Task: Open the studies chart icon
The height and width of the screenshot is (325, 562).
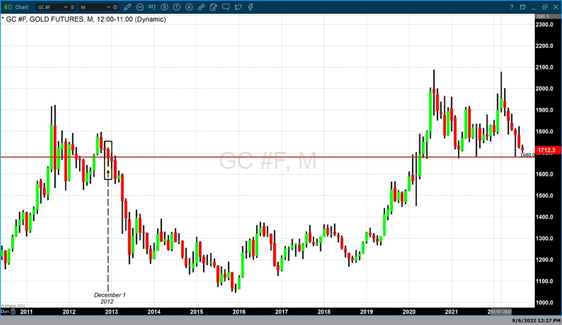Action: (x=140, y=7)
